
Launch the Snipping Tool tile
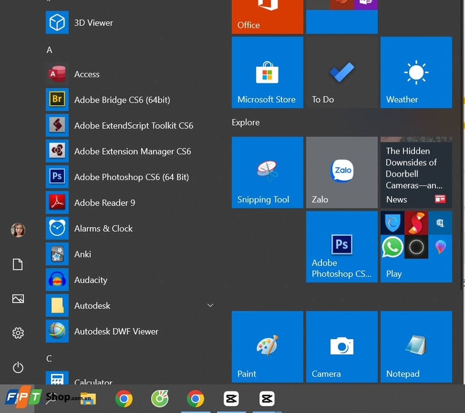coord(267,173)
